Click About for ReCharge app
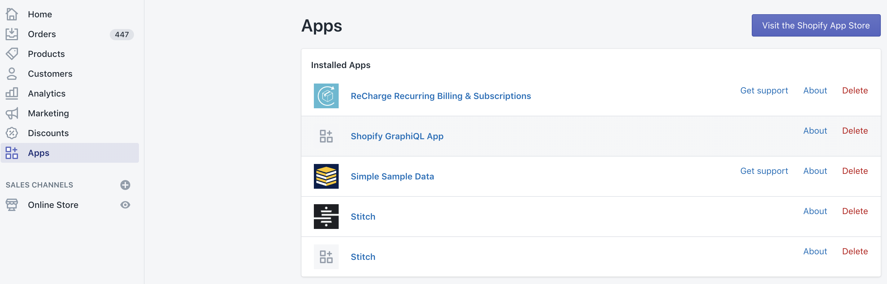The height and width of the screenshot is (284, 887). 815,91
